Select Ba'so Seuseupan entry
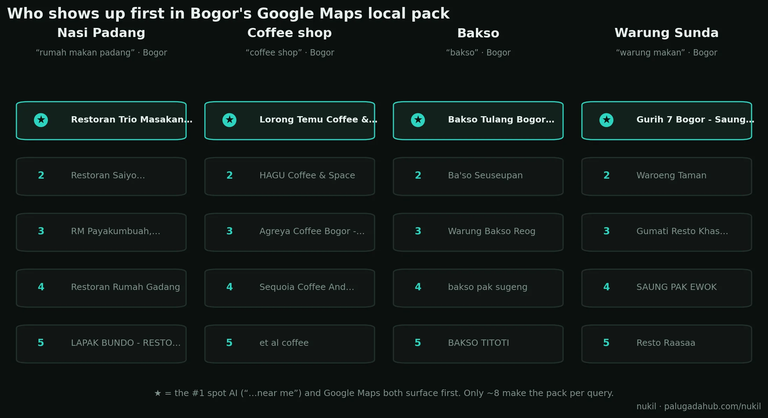 pyautogui.click(x=478, y=177)
